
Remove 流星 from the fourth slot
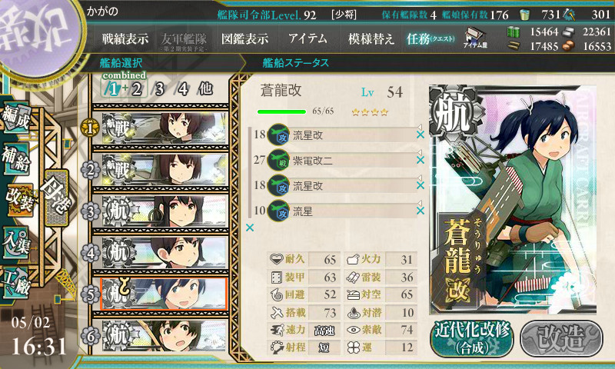[x=421, y=211]
